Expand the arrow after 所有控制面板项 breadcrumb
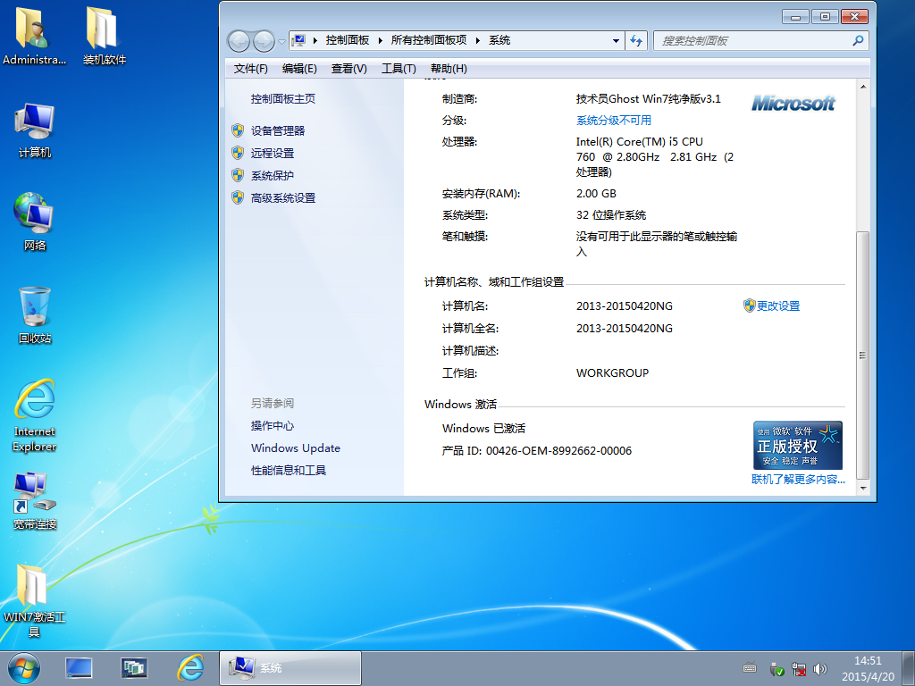Image resolution: width=915 pixels, height=686 pixels. [x=478, y=40]
